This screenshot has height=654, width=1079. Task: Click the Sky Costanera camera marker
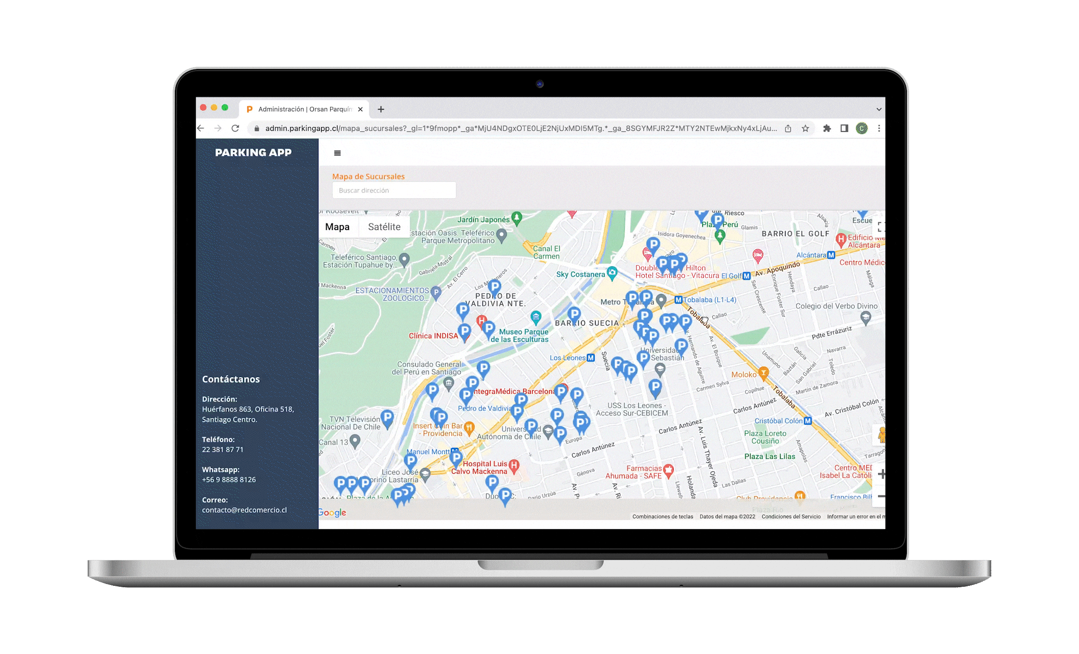[x=612, y=273]
